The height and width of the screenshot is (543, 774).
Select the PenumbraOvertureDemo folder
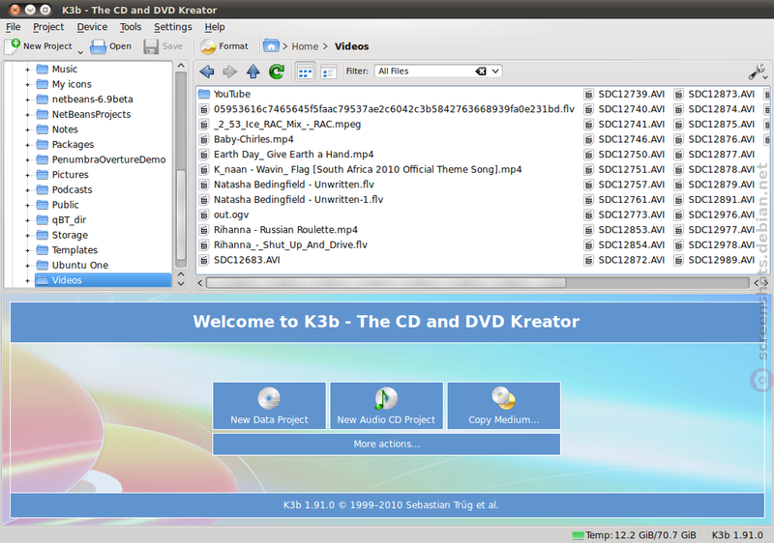click(x=108, y=159)
